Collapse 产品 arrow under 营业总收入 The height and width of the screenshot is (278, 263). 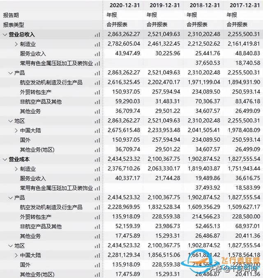[x=10, y=73]
